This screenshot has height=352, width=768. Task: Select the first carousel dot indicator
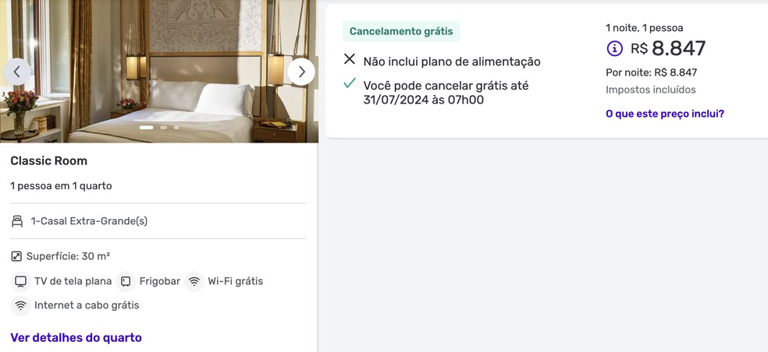click(x=147, y=128)
